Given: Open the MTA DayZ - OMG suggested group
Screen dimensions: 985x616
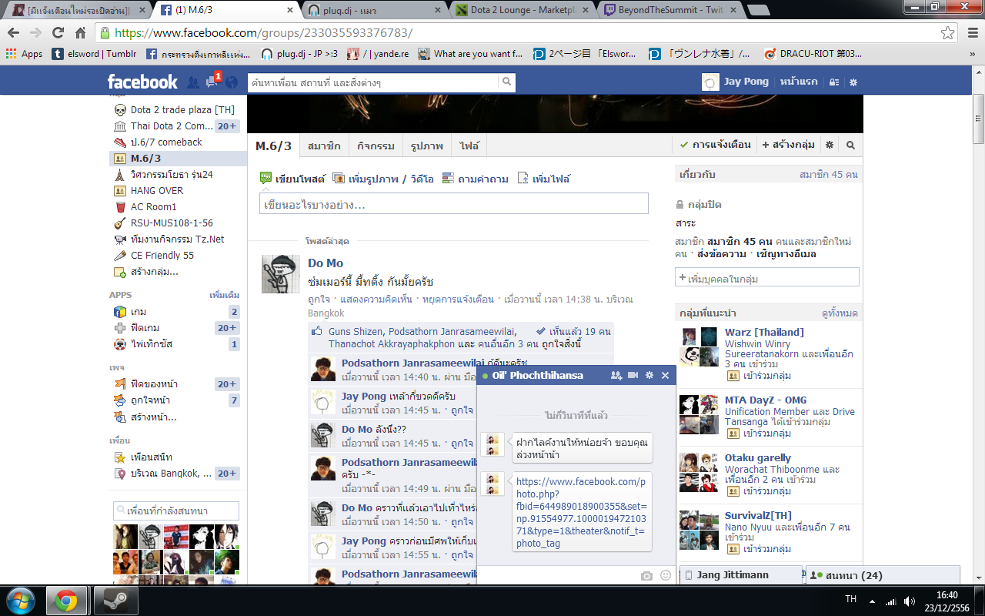Looking at the screenshot, I should click(x=765, y=400).
